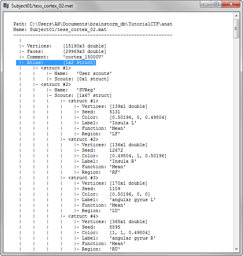Click the Brainstorm icon in the title bar

[6, 5]
